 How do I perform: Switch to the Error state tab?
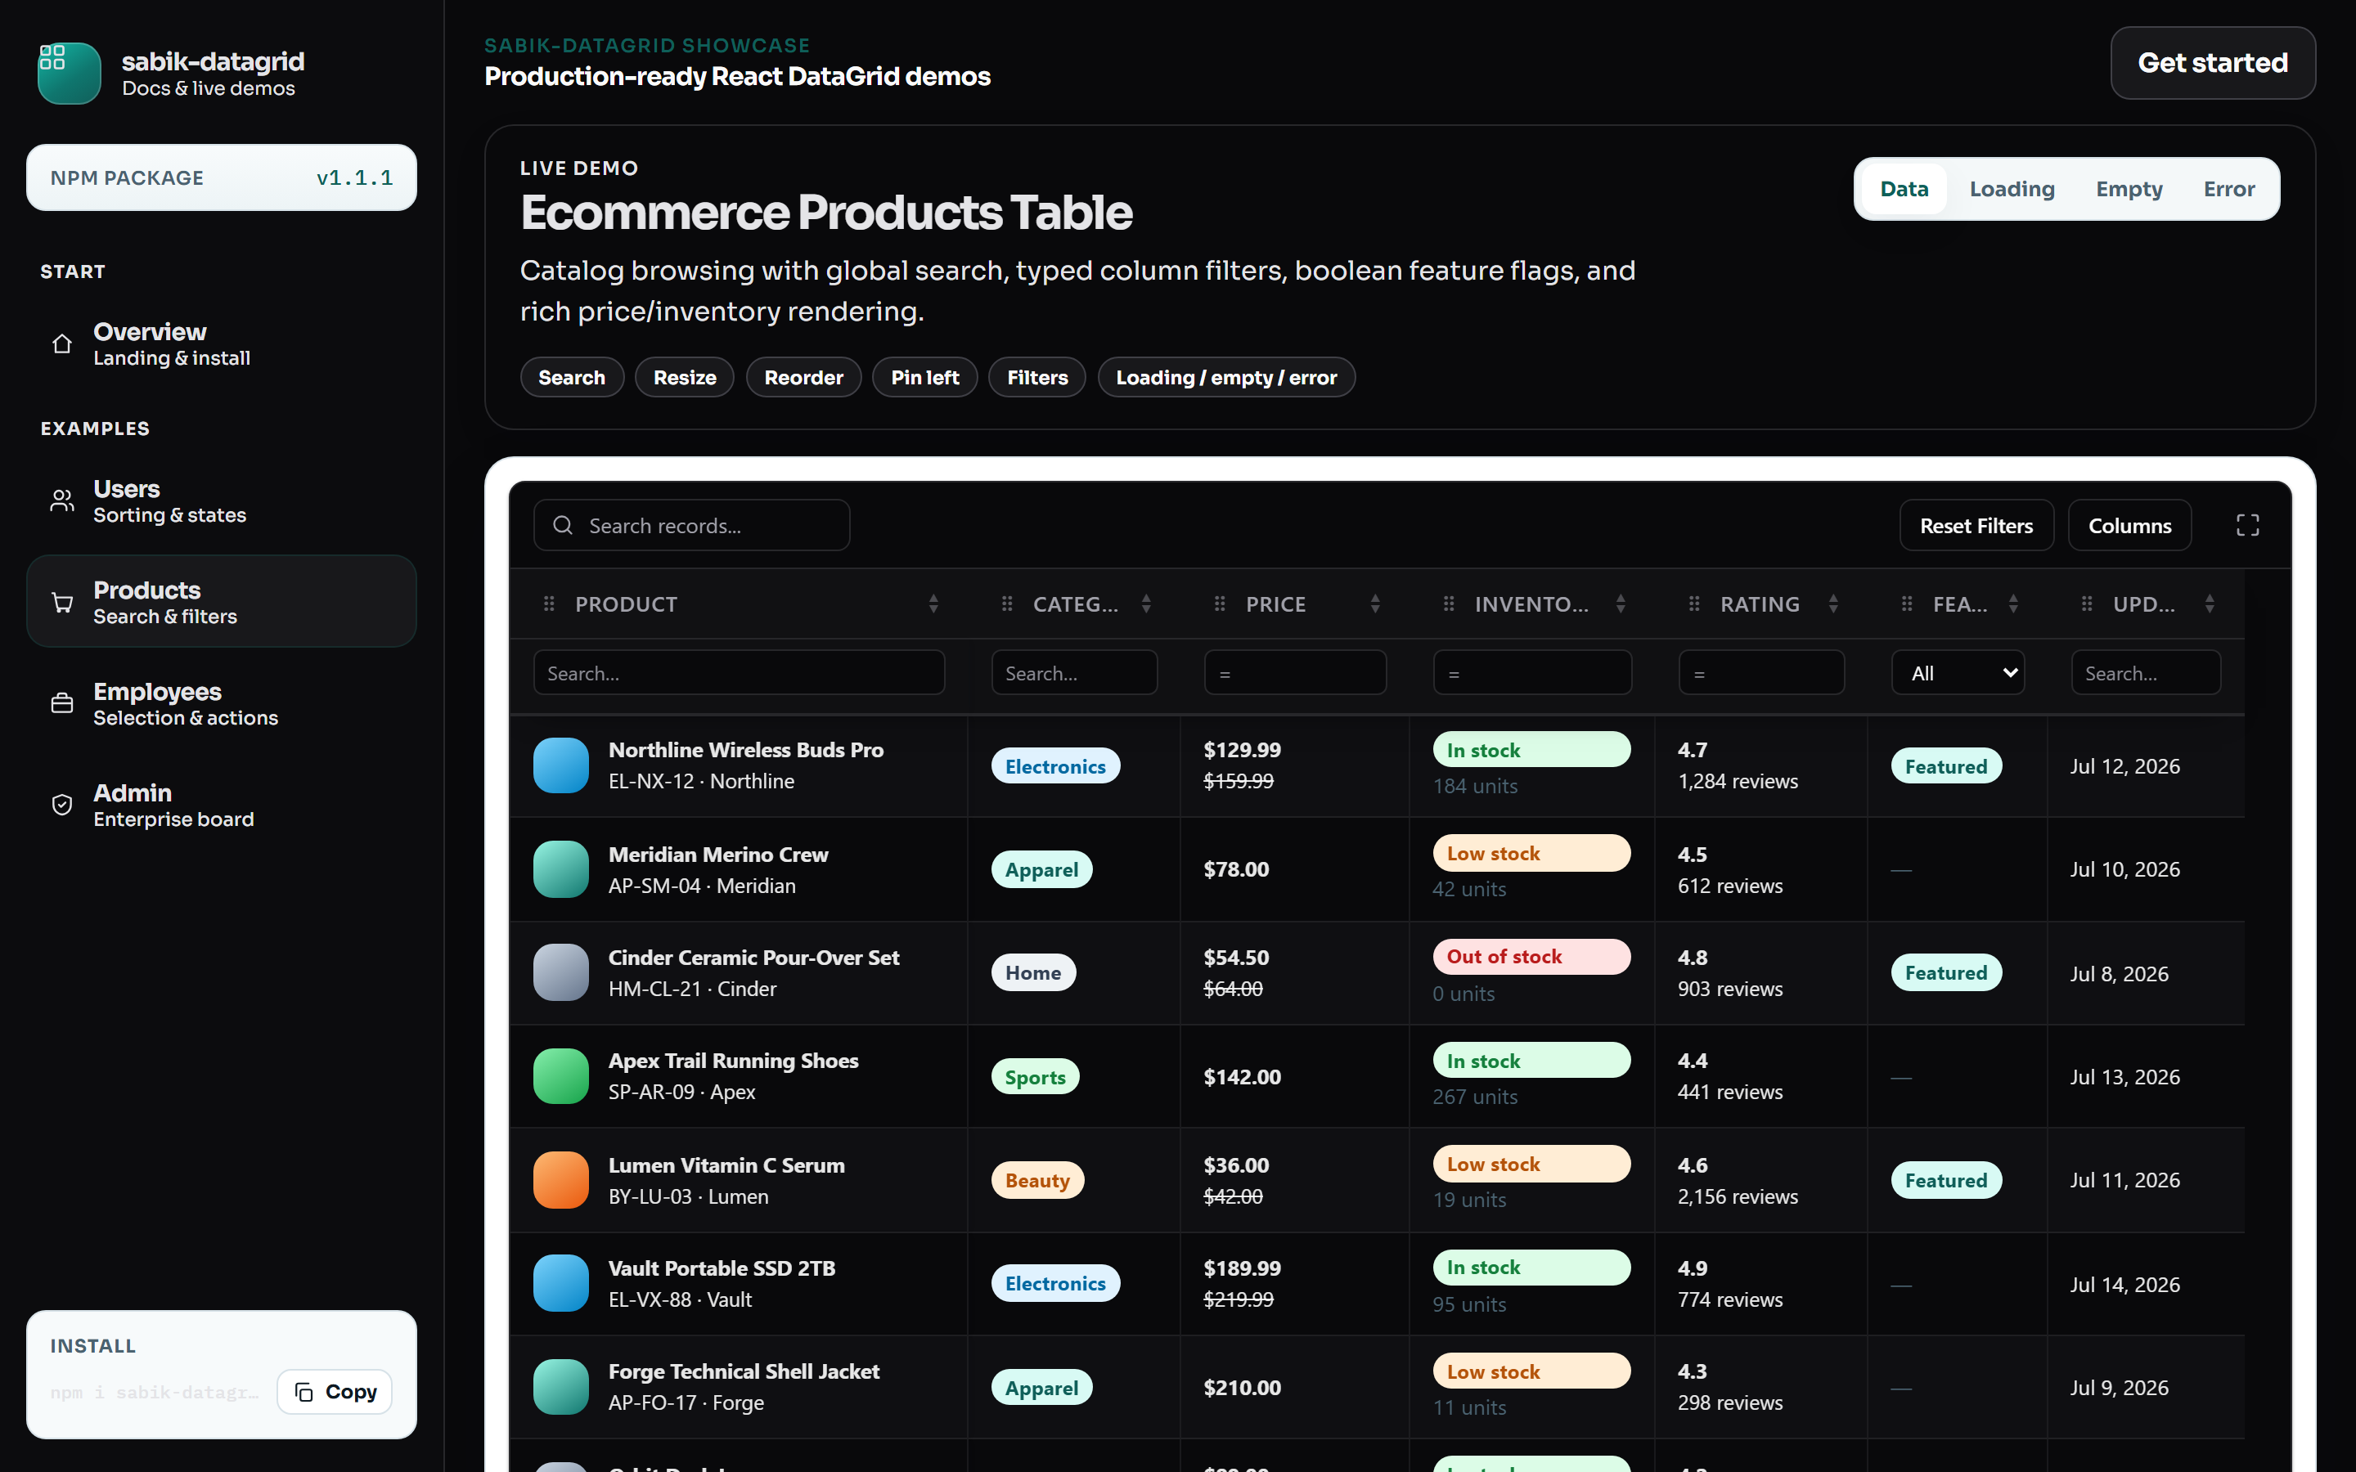click(x=2228, y=189)
